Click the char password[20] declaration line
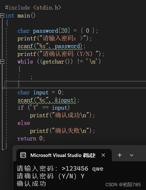 pos(58,31)
